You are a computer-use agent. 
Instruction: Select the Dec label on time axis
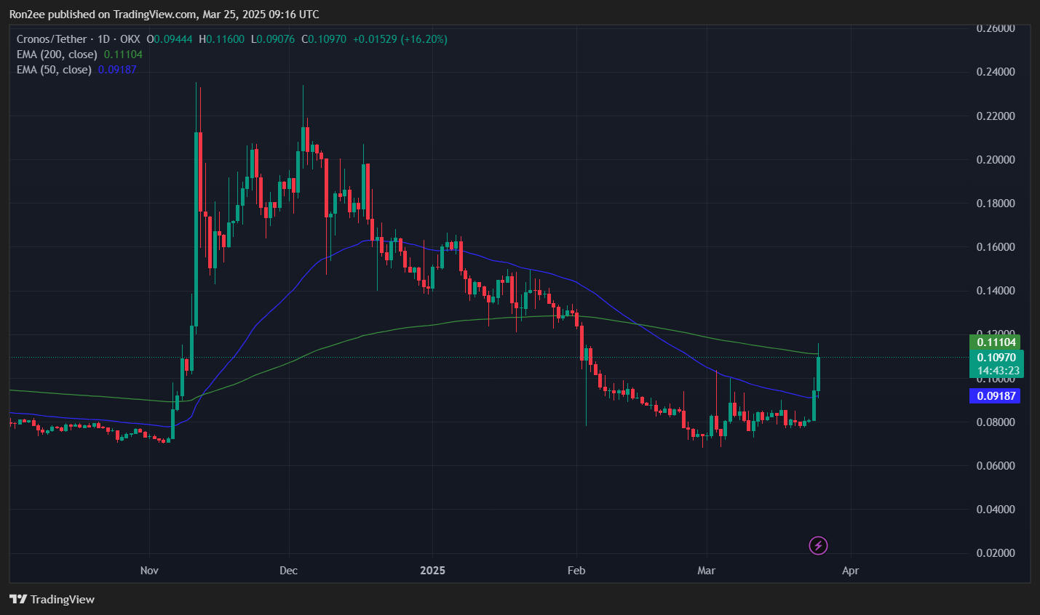point(288,571)
